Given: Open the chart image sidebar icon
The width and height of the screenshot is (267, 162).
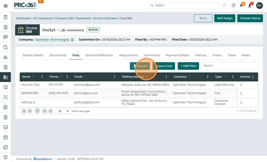Looking at the screenshot, I should click(x=5, y=127).
